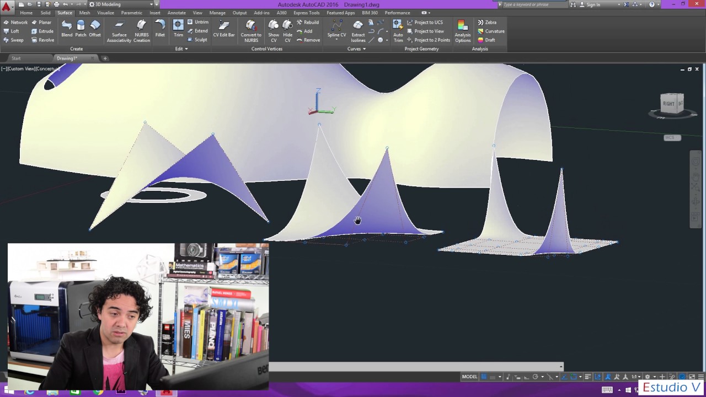Click the new drawing tab plus button
The height and width of the screenshot is (397, 706).
point(105,58)
